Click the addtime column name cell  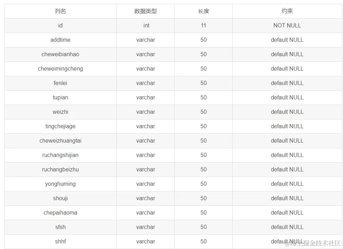coord(60,40)
